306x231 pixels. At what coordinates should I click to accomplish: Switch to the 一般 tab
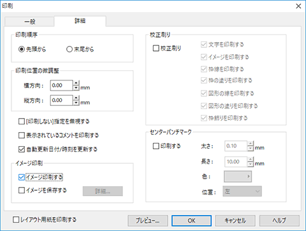tap(29, 22)
